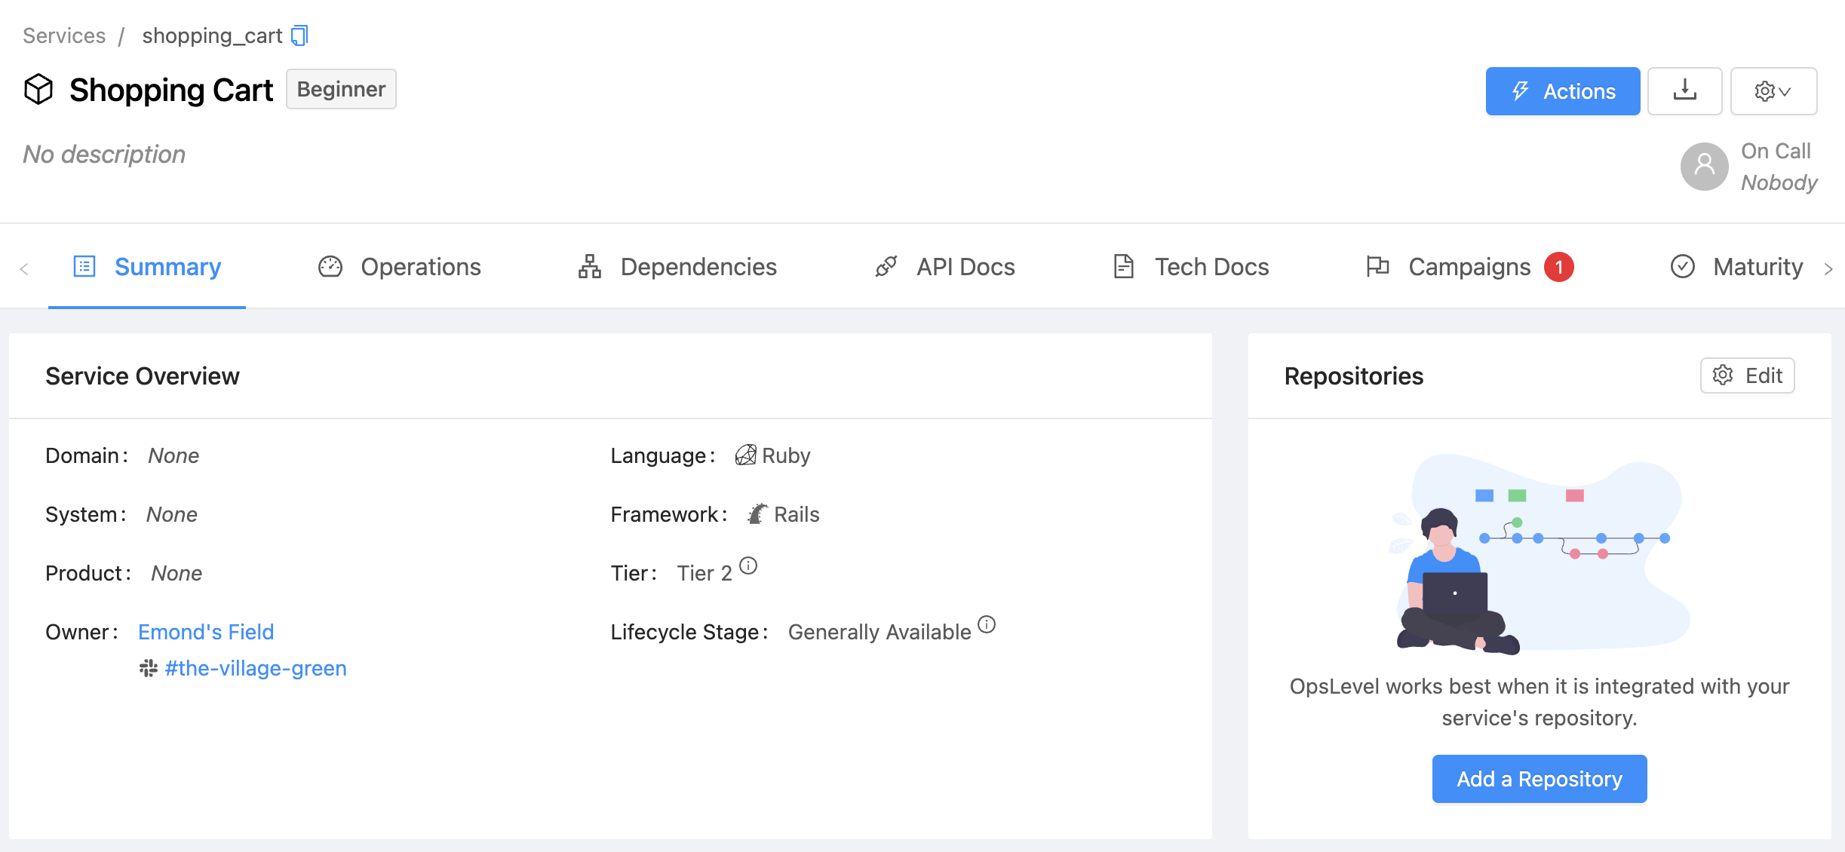This screenshot has width=1845, height=852.
Task: Click the Domain value None
Action: click(173, 455)
